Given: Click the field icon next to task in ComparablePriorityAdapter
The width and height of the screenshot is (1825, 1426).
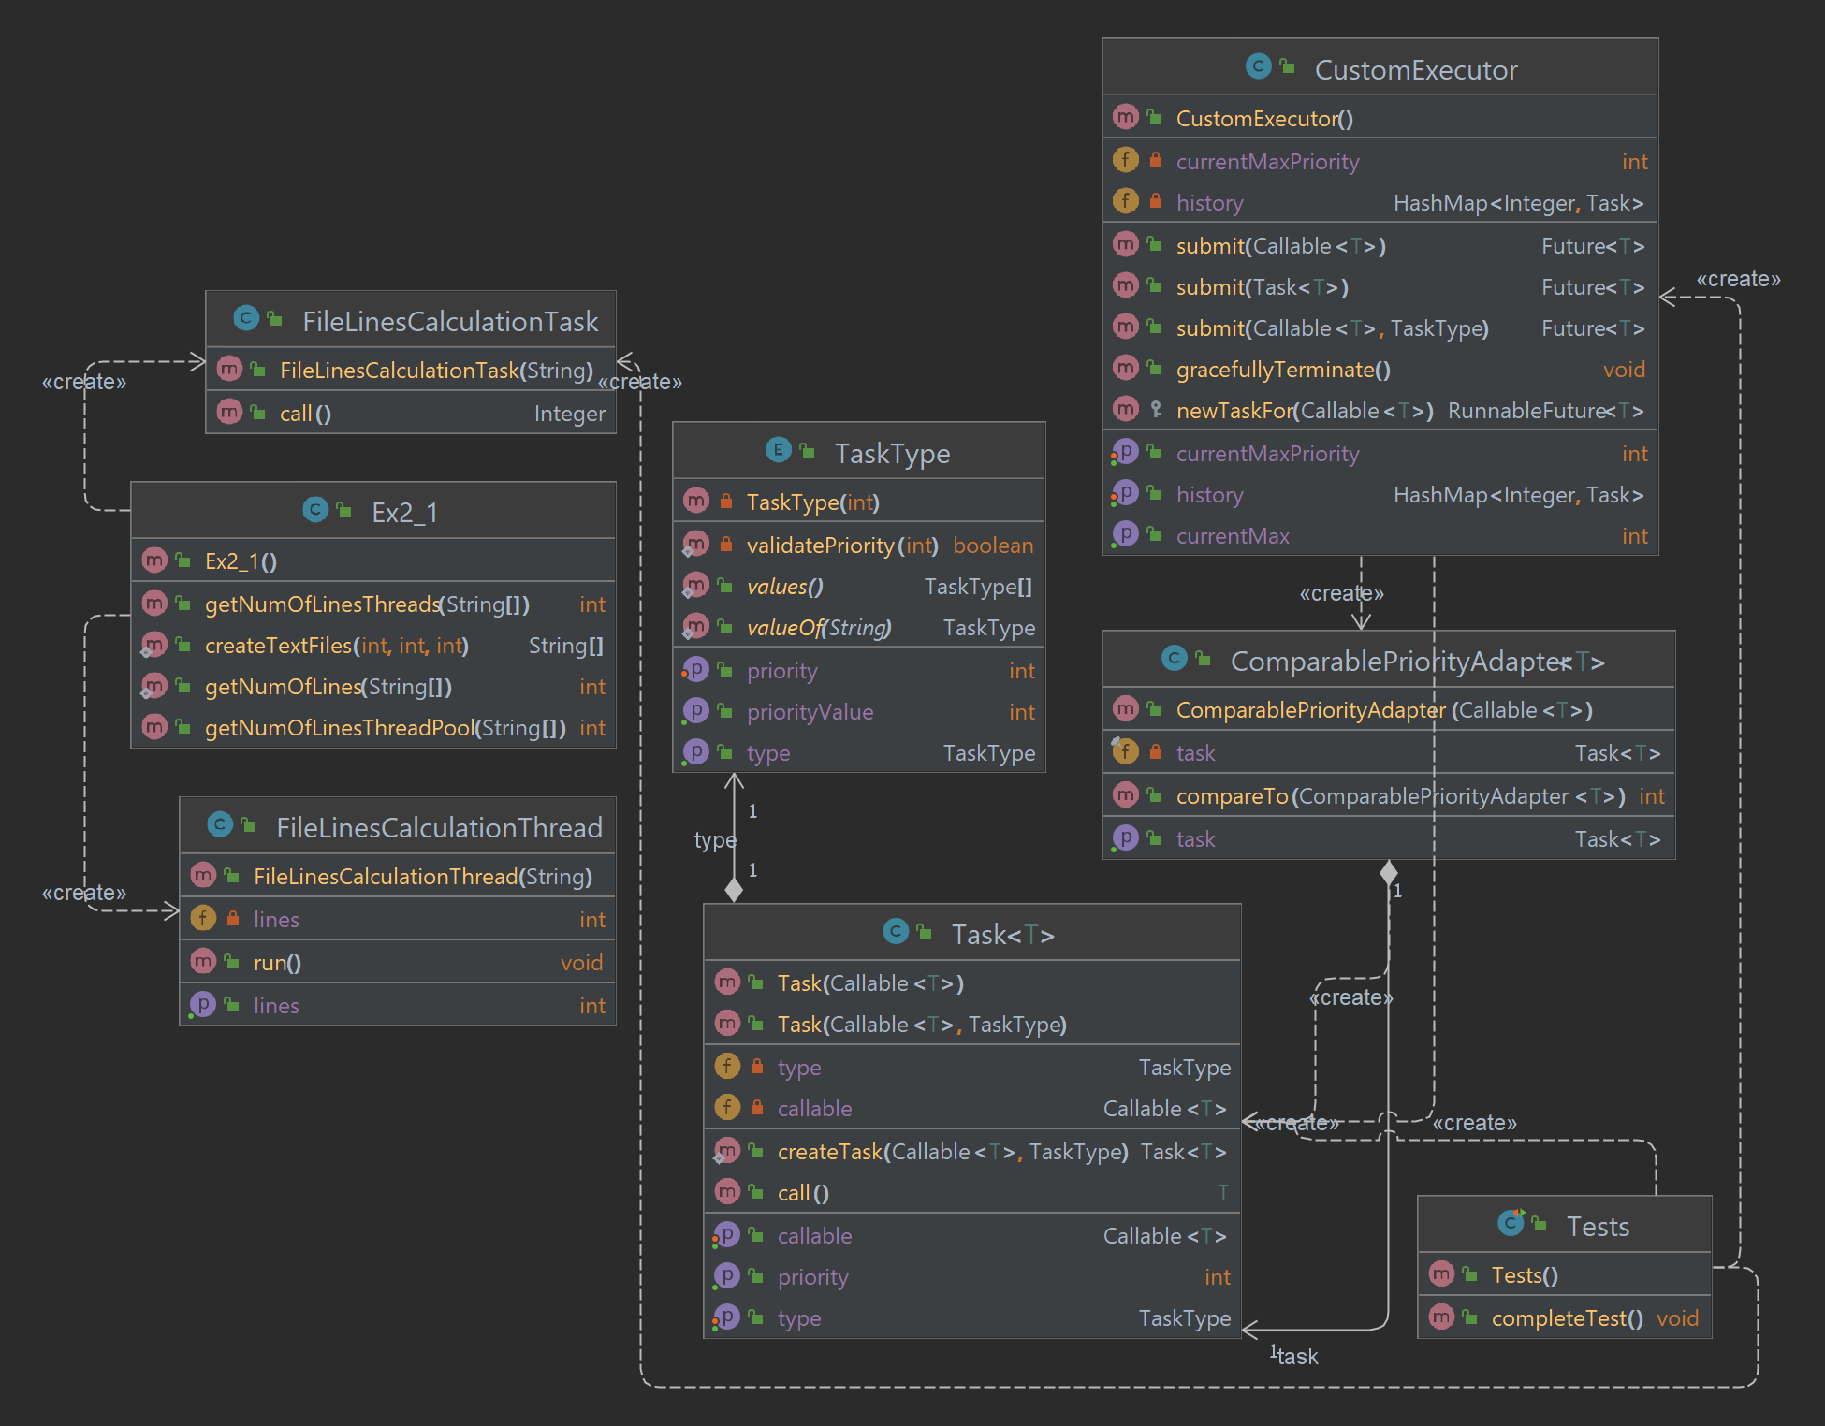Looking at the screenshot, I should (x=1125, y=750).
